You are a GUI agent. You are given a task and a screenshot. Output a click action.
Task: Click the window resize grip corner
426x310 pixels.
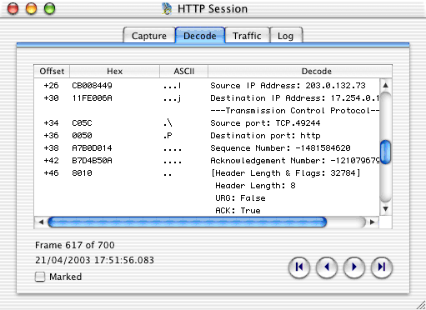click(x=421, y=305)
